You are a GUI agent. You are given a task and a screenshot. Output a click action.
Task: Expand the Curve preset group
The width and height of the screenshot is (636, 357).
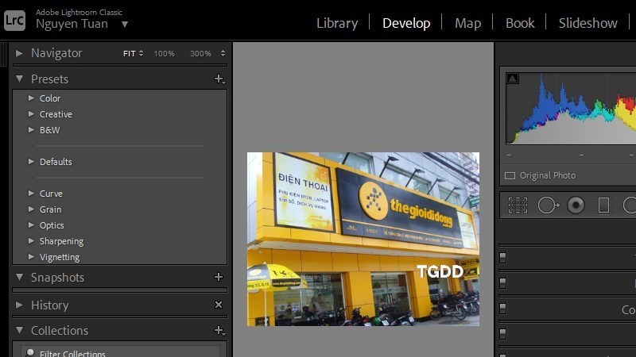pos(31,194)
